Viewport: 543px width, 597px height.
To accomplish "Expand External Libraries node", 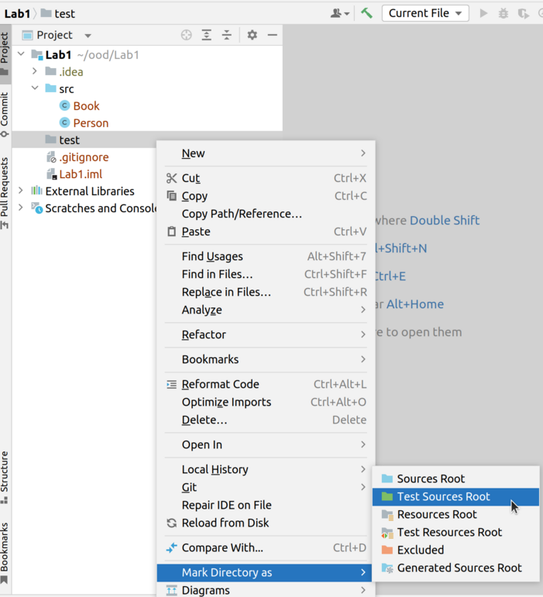I will (x=22, y=191).
